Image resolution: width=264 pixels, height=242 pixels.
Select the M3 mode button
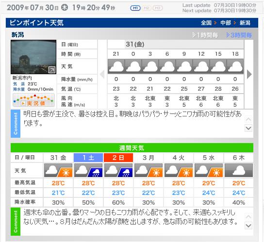point(158,8)
